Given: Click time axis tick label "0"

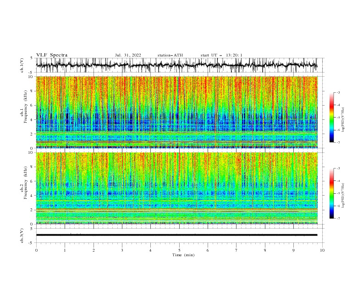Looking at the screenshot, I should pos(36,250).
